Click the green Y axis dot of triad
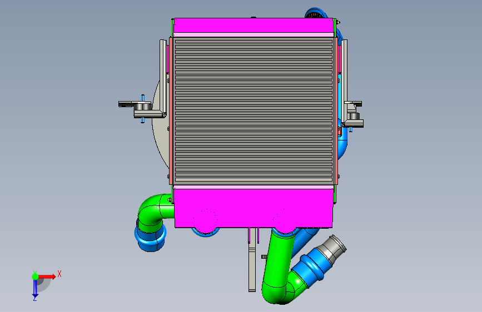This screenshot has height=312, width=482. 35,276
